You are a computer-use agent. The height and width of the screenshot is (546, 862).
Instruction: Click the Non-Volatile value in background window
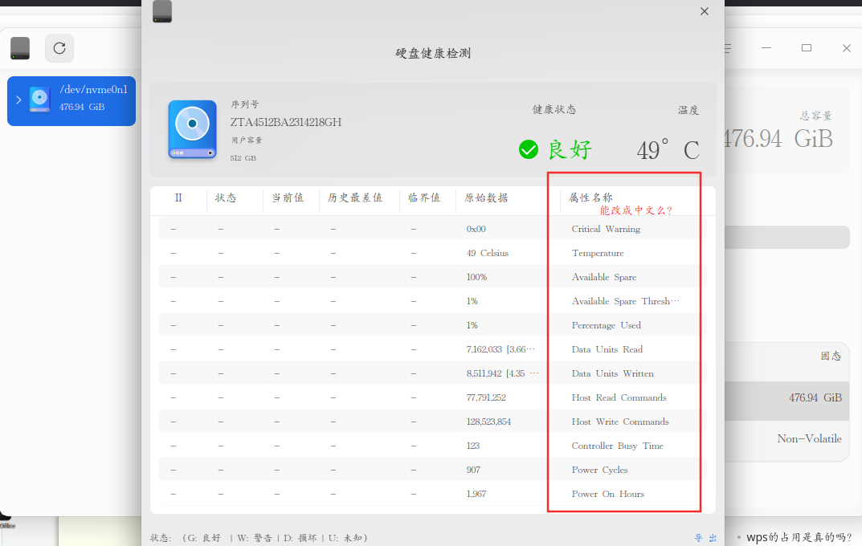pos(809,439)
